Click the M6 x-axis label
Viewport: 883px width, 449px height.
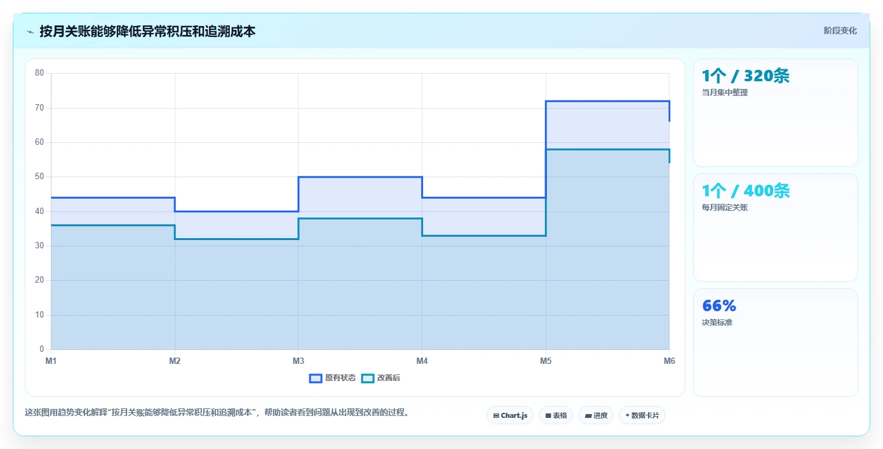[x=669, y=361]
